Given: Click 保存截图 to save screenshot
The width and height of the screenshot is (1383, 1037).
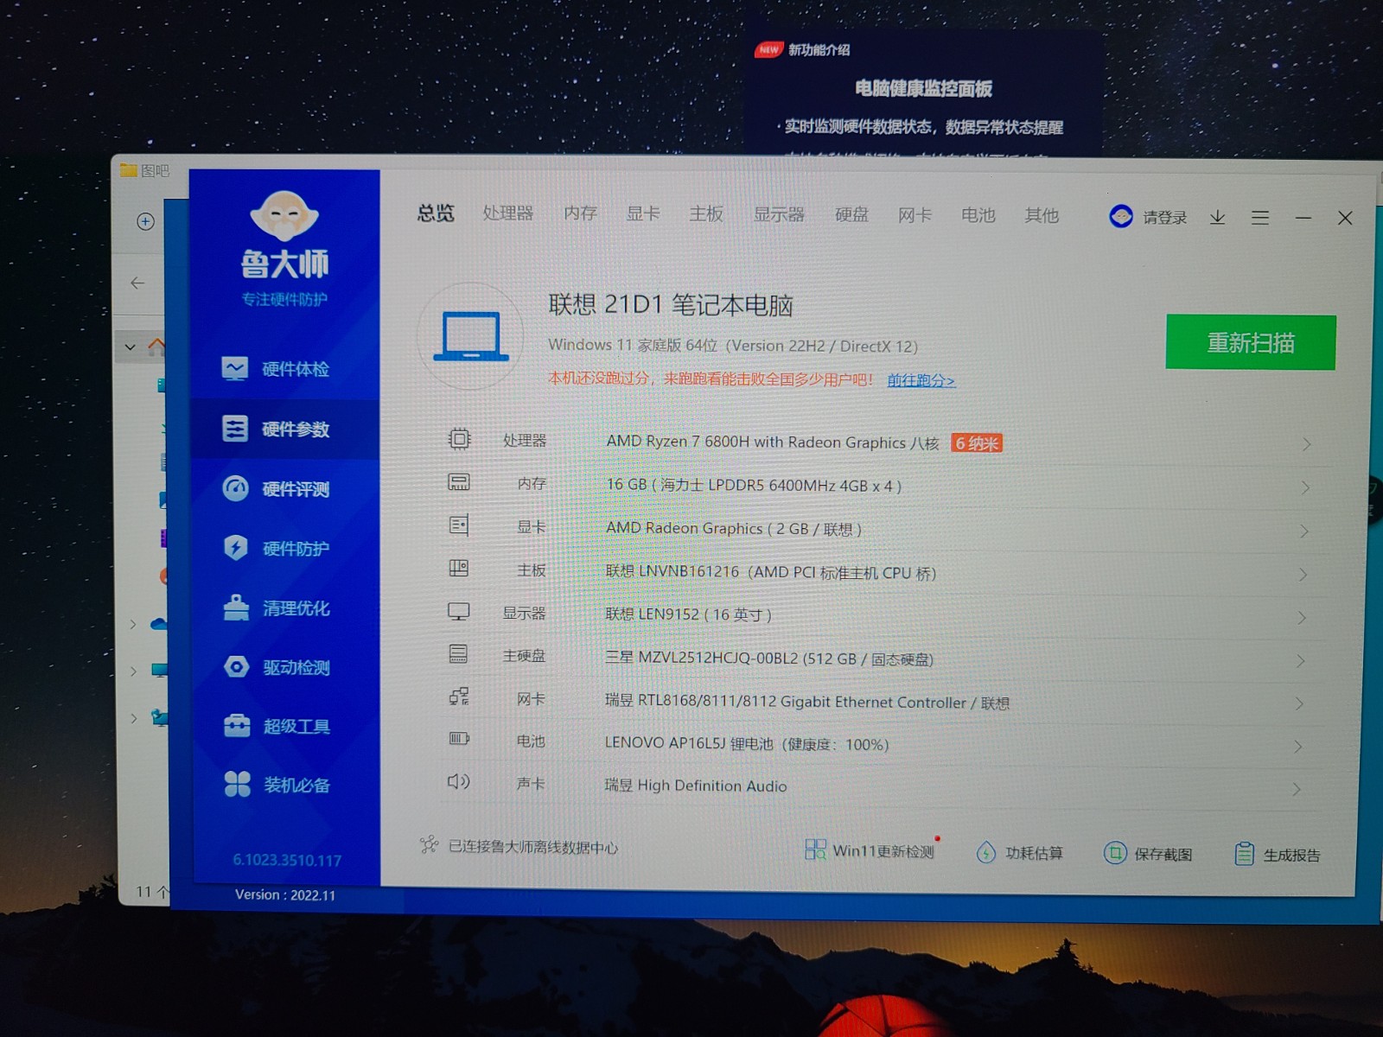Looking at the screenshot, I should coord(1148,854).
